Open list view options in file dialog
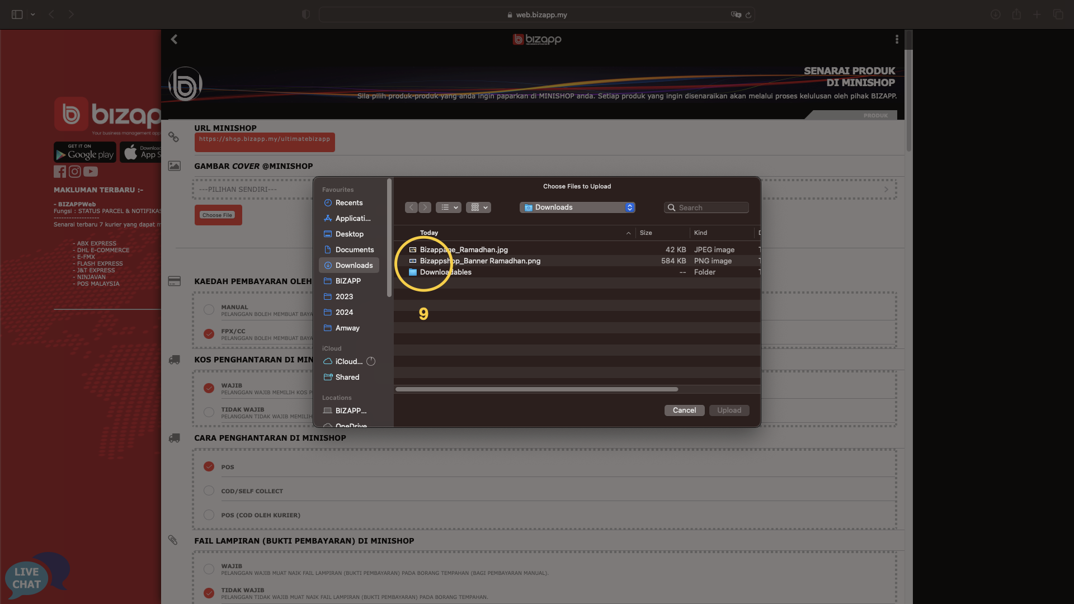1074x604 pixels. [x=449, y=207]
